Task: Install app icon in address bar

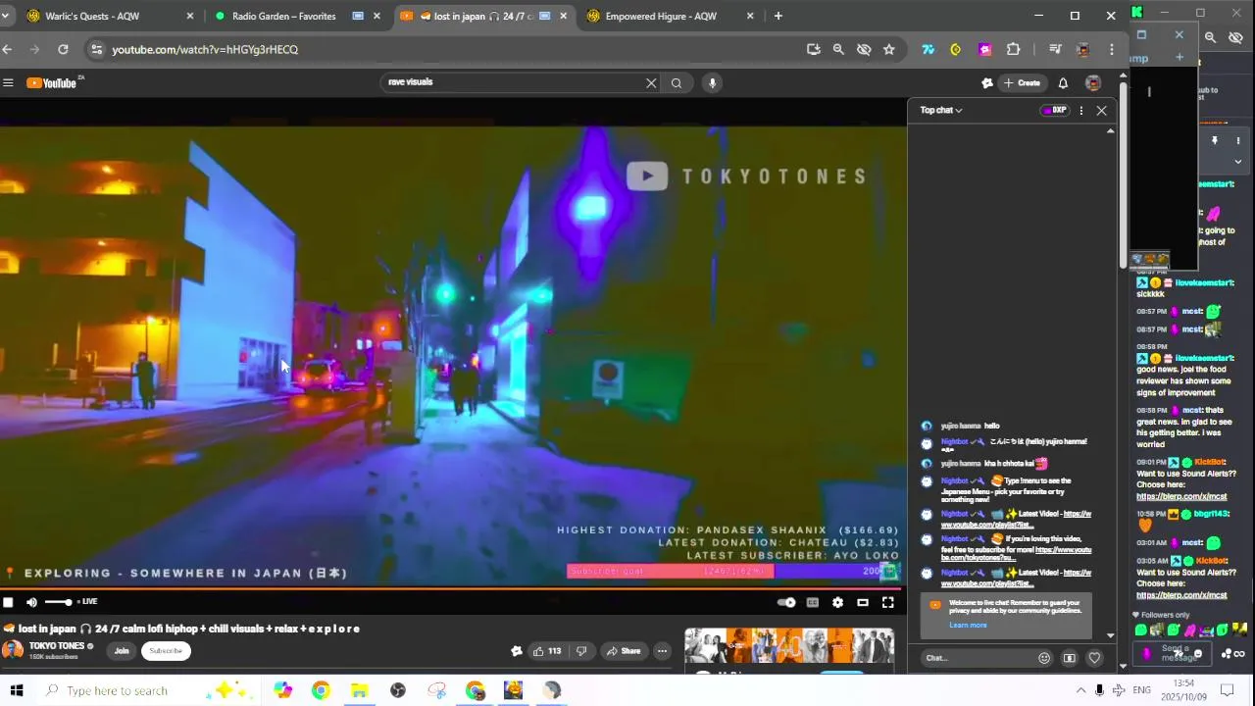Action: (x=813, y=49)
